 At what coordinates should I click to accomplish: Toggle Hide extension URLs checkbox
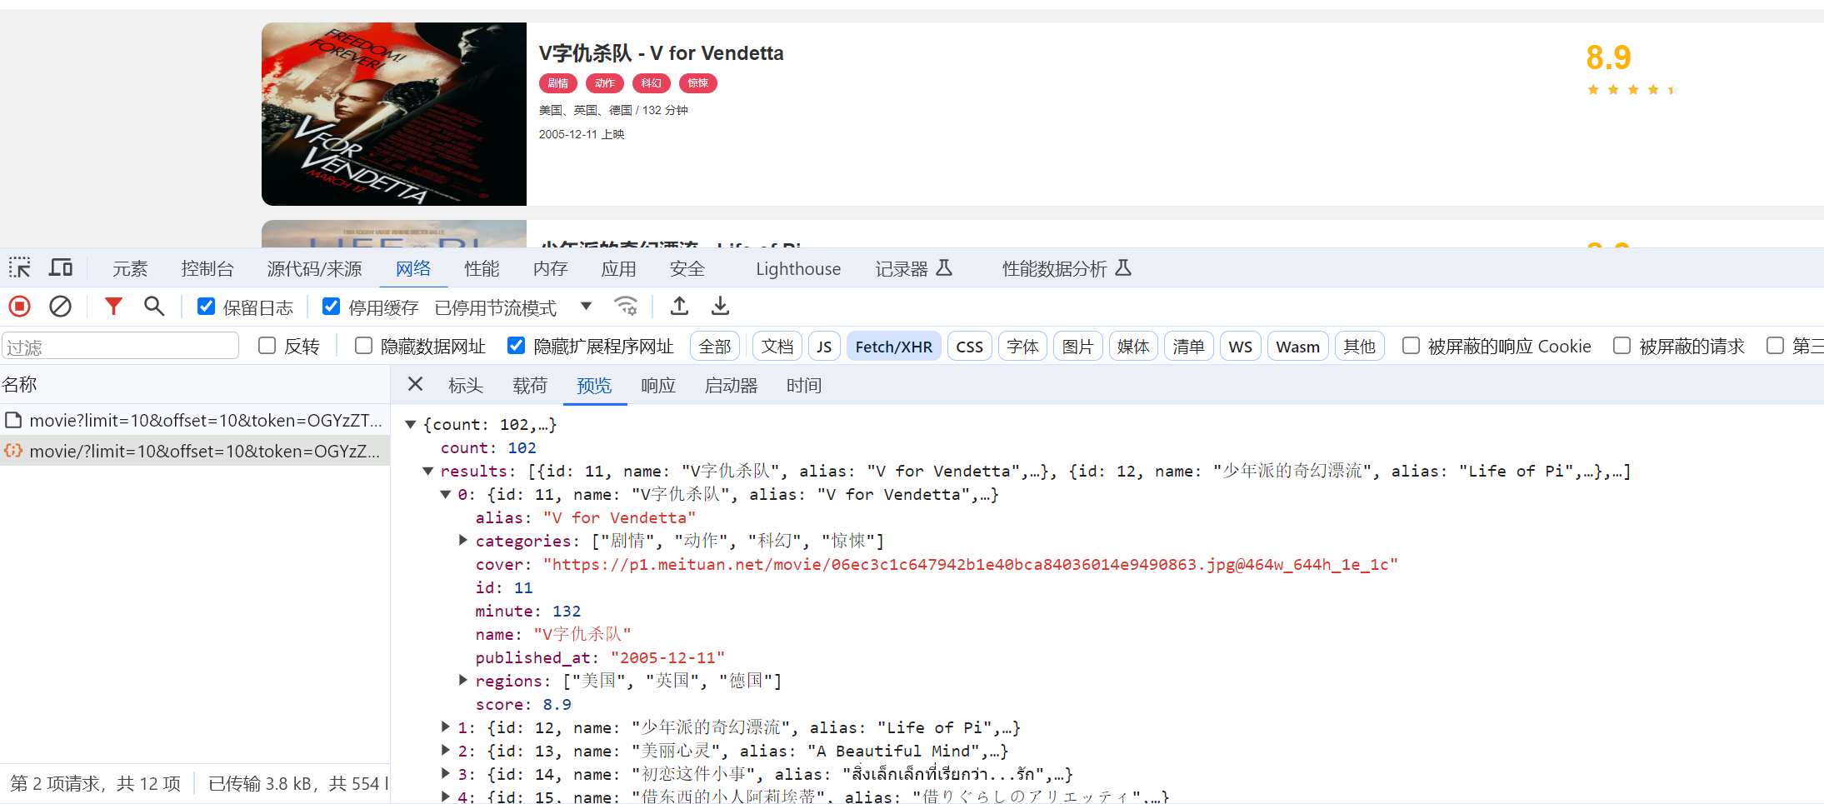[516, 346]
